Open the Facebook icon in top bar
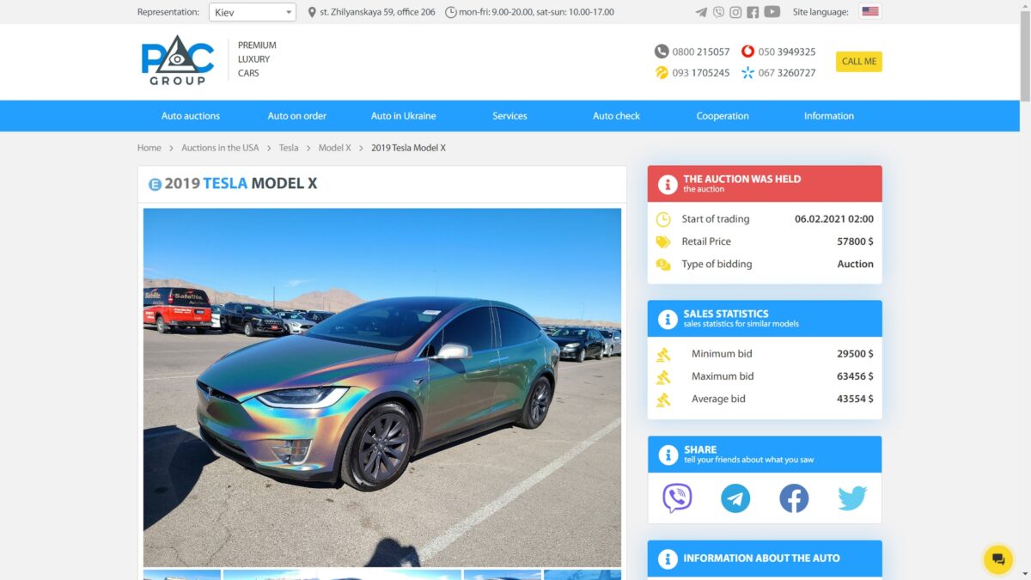This screenshot has width=1031, height=580. click(x=753, y=12)
